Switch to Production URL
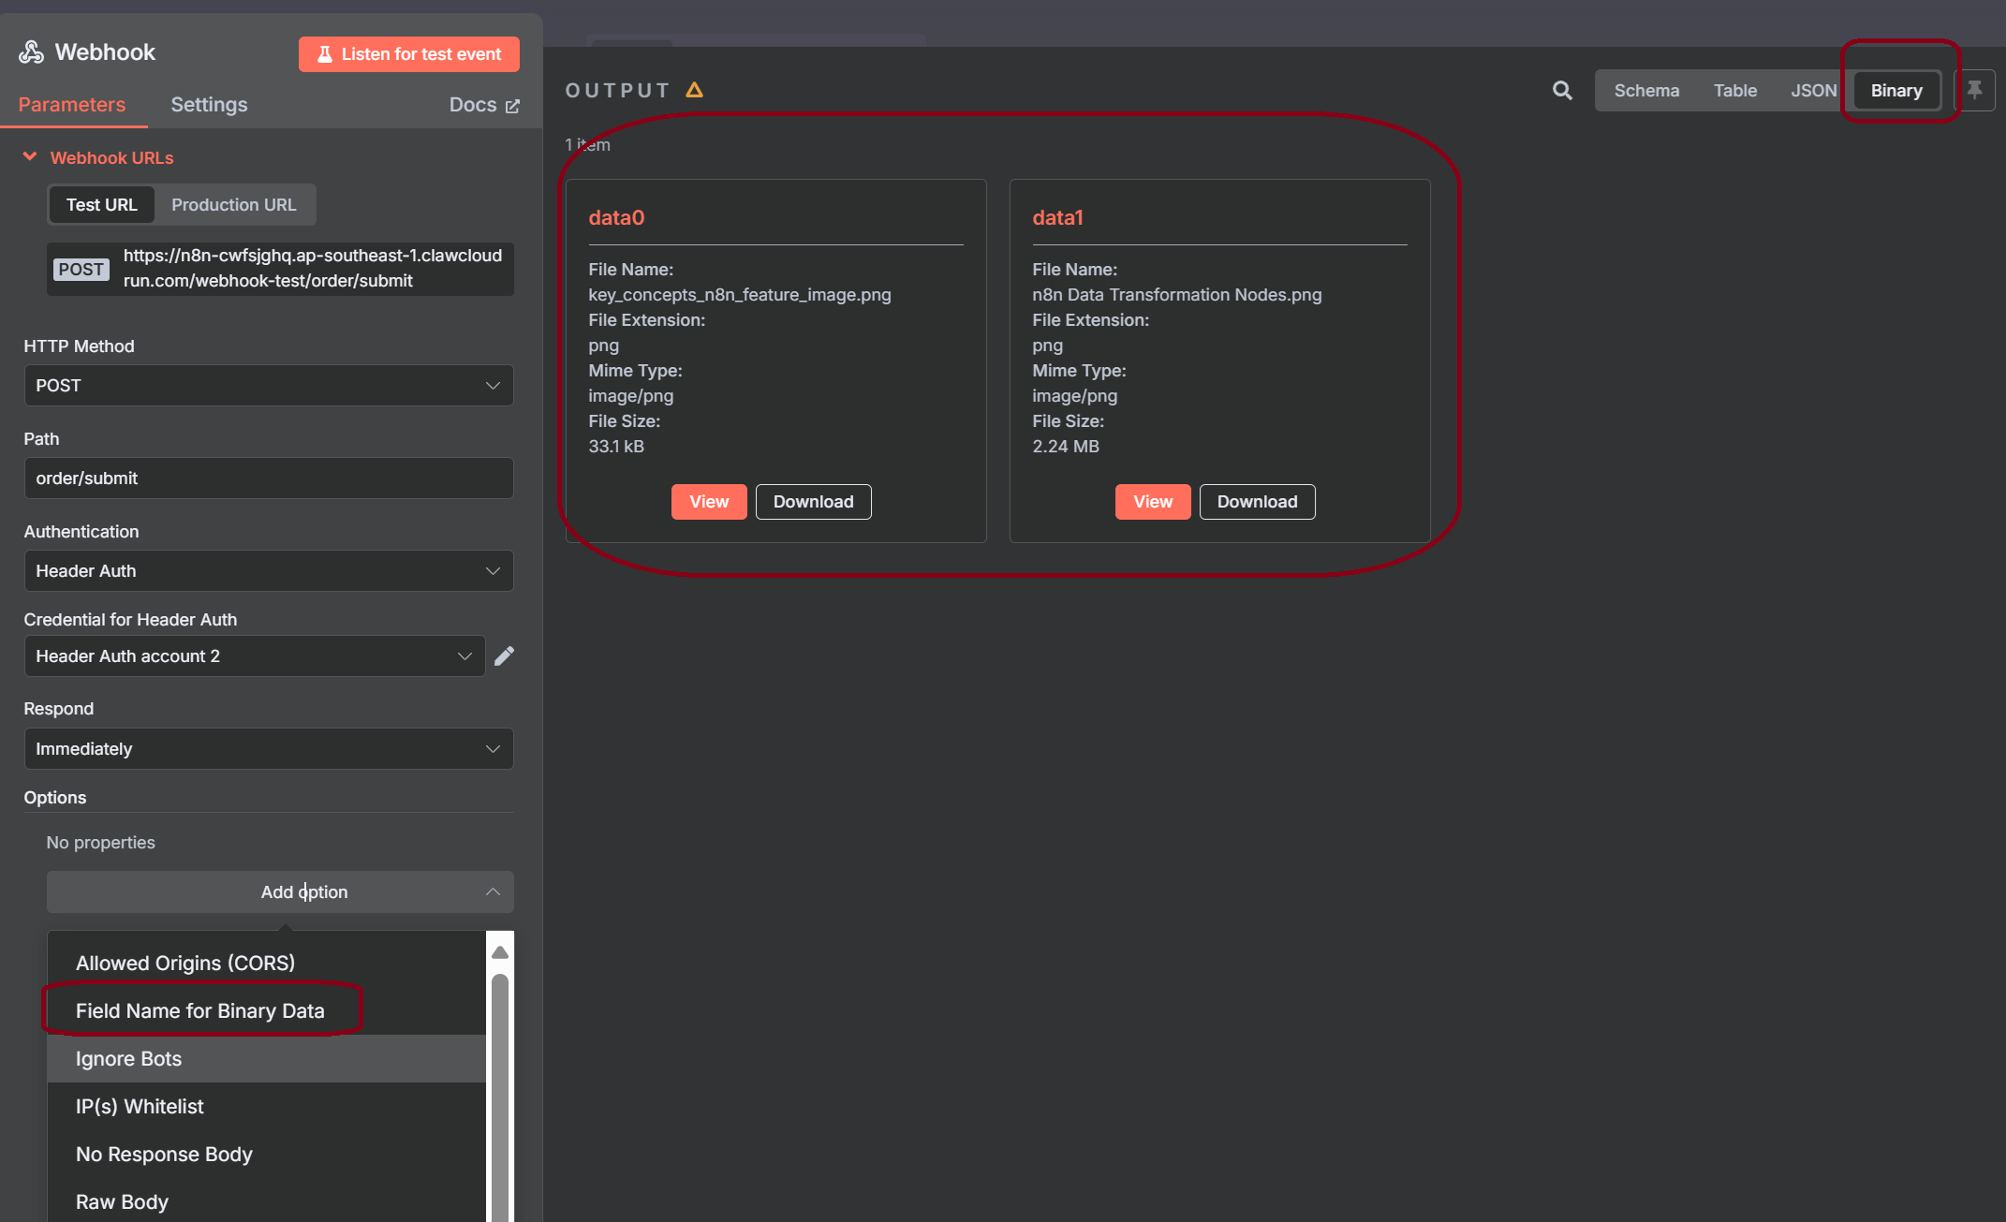This screenshot has height=1222, width=2006. (233, 205)
